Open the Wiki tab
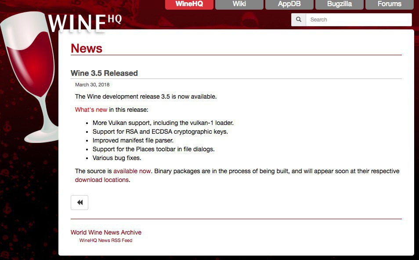 coord(239,4)
